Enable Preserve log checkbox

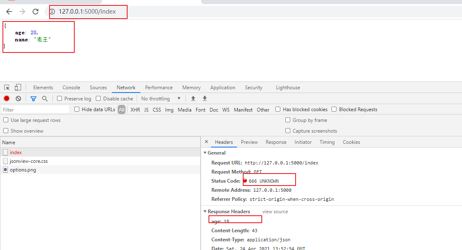(59, 98)
